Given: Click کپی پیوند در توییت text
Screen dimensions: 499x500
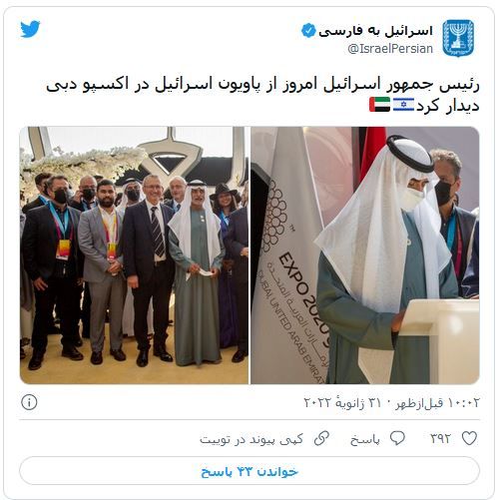Looking at the screenshot, I should pos(251,439).
